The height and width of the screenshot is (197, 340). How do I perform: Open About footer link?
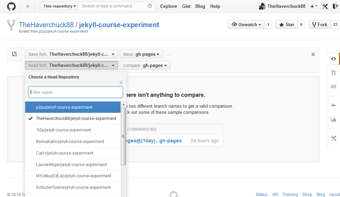(335, 194)
